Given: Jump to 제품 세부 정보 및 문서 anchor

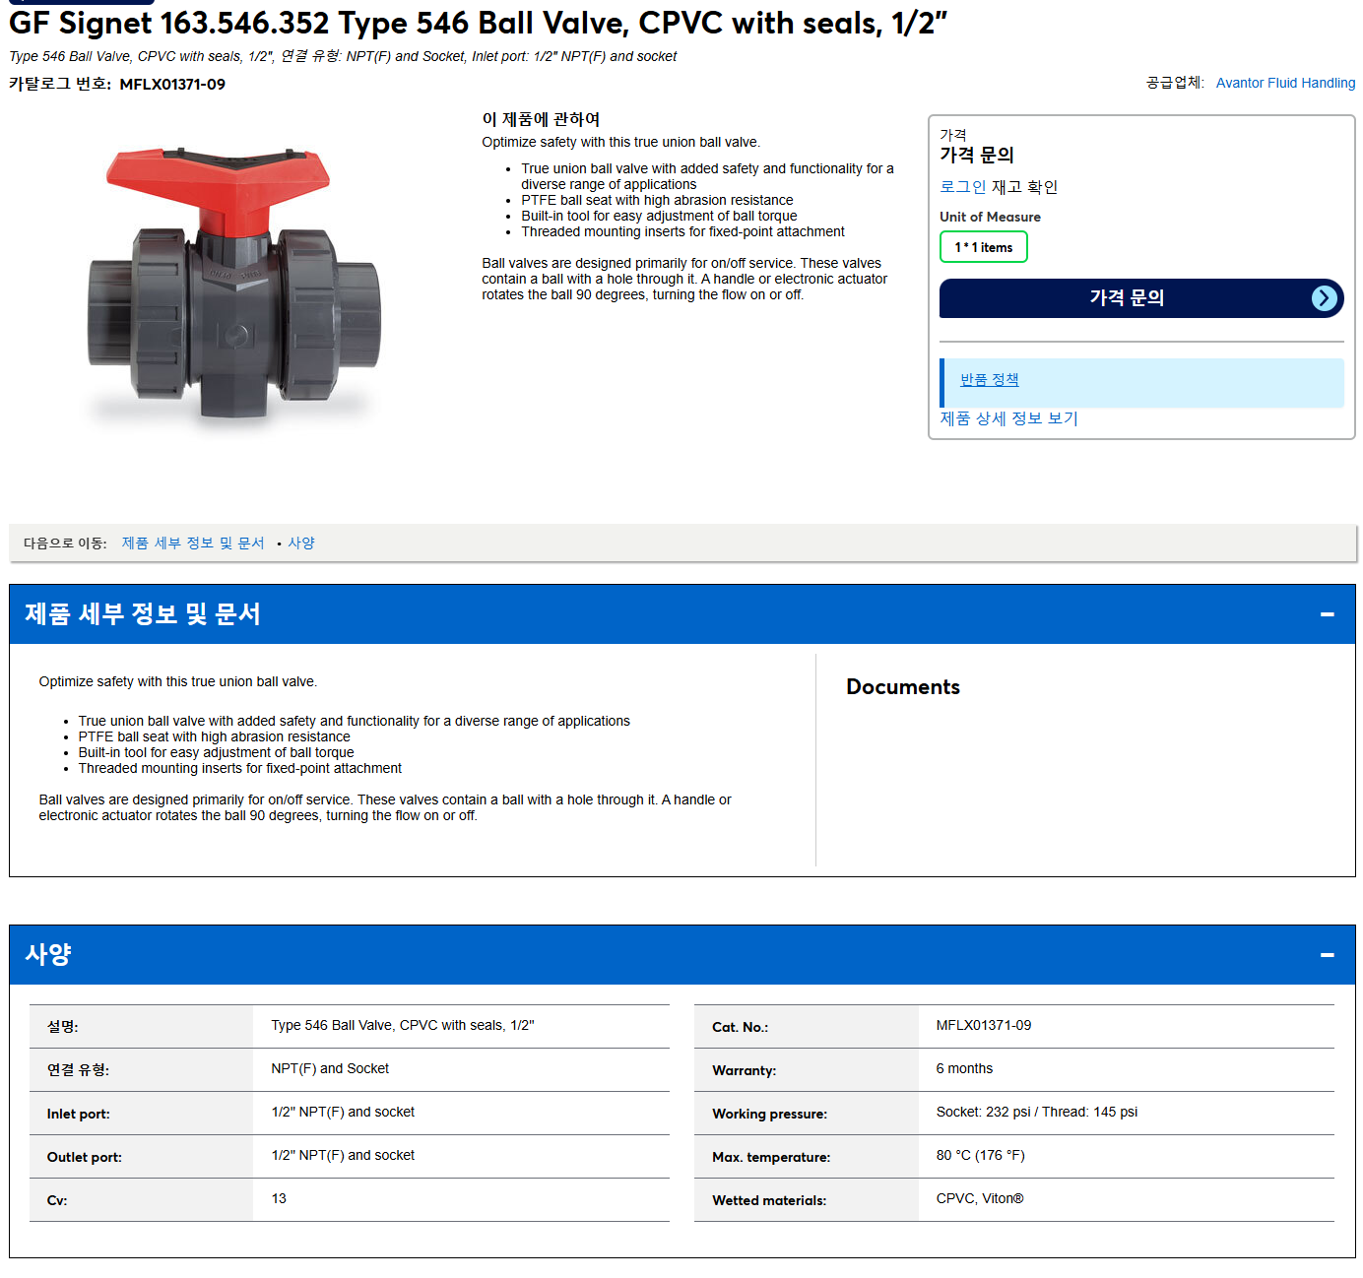Looking at the screenshot, I should click(193, 543).
